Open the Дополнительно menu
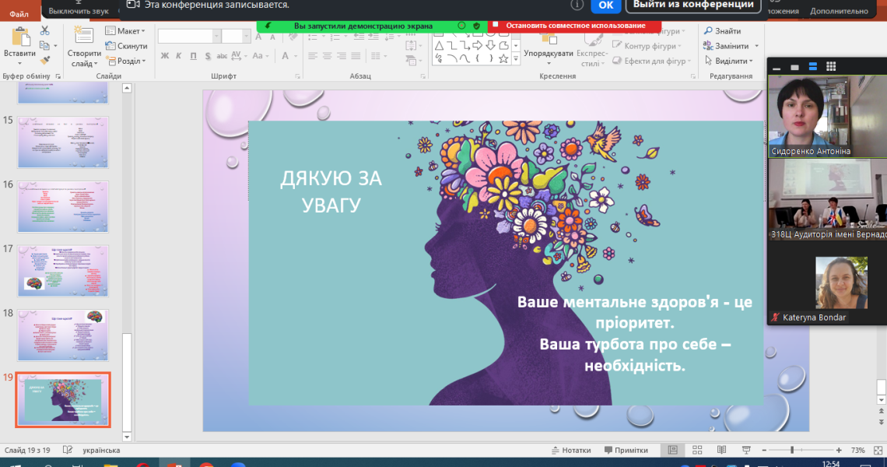The height and width of the screenshot is (467, 887). click(838, 11)
